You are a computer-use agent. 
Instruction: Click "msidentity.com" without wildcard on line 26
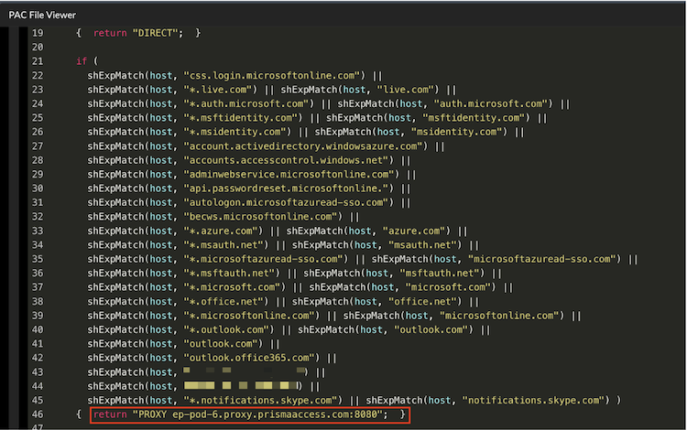click(459, 132)
